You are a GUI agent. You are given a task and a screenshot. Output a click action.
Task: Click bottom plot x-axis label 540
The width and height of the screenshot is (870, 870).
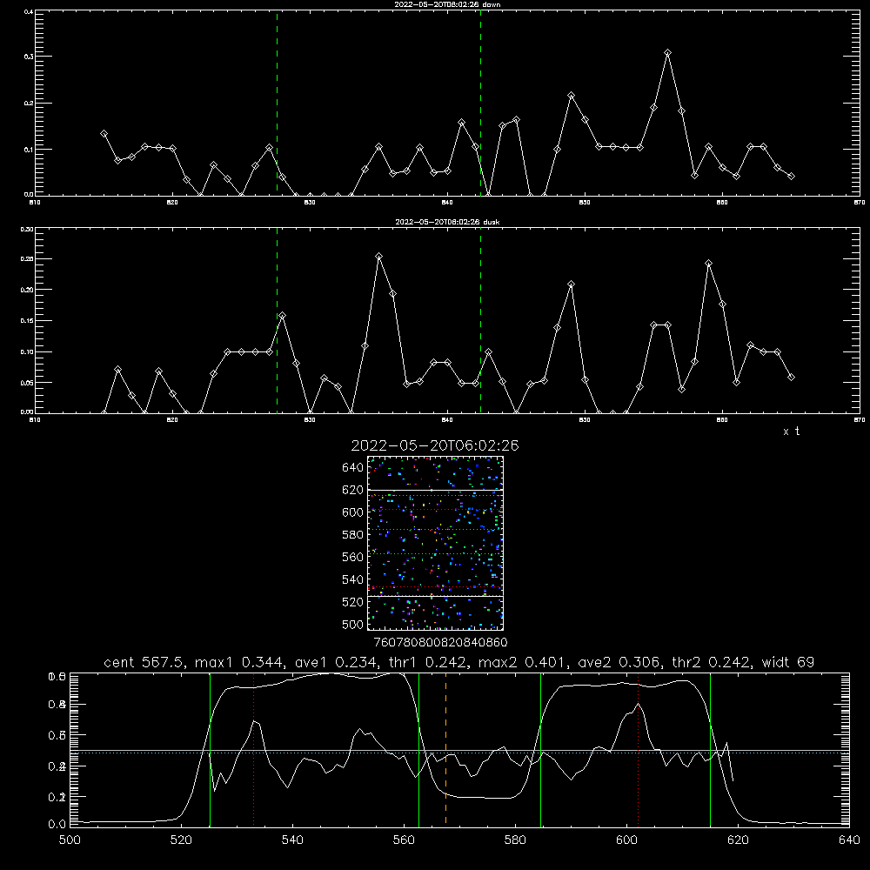pyautogui.click(x=292, y=840)
